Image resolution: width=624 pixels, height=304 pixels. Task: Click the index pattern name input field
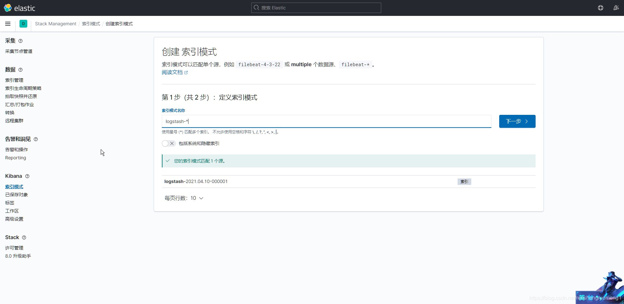[x=326, y=121]
